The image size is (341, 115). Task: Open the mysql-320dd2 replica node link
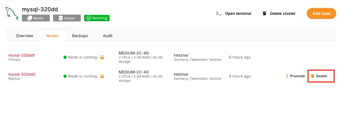pos(22,74)
